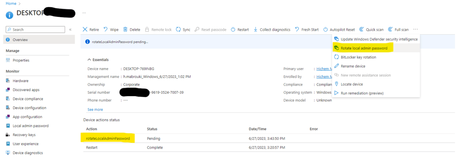Click the Corporate ownership value
Viewport: 462px width, 158px height.
click(131, 85)
